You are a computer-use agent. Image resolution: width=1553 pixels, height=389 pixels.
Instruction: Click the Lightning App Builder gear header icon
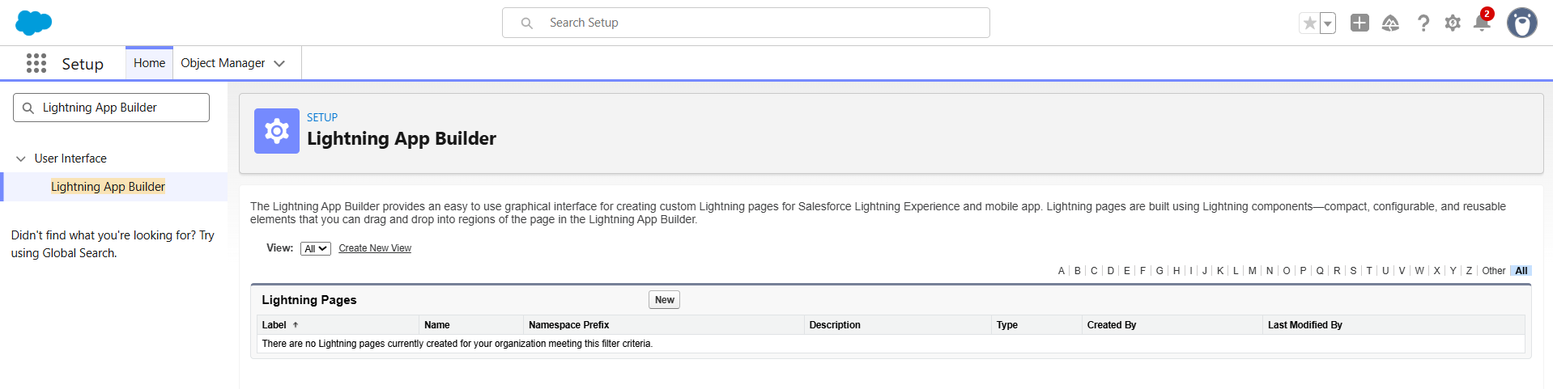click(x=277, y=131)
